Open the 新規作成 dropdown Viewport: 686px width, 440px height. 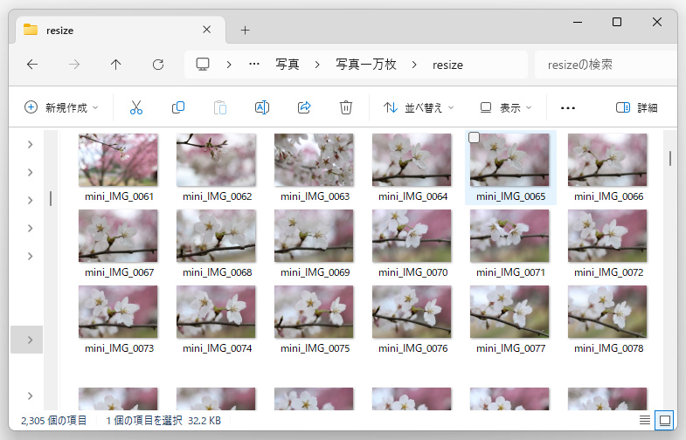coord(61,107)
